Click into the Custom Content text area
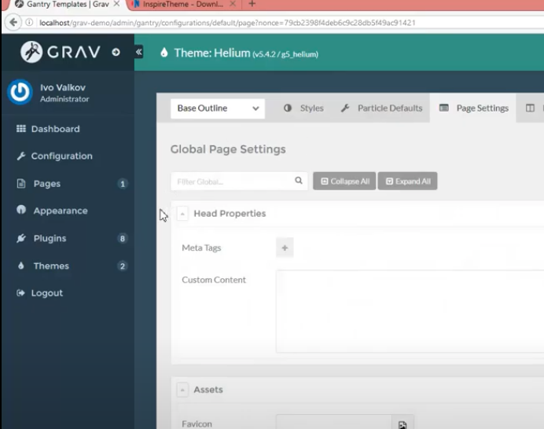 (x=410, y=311)
